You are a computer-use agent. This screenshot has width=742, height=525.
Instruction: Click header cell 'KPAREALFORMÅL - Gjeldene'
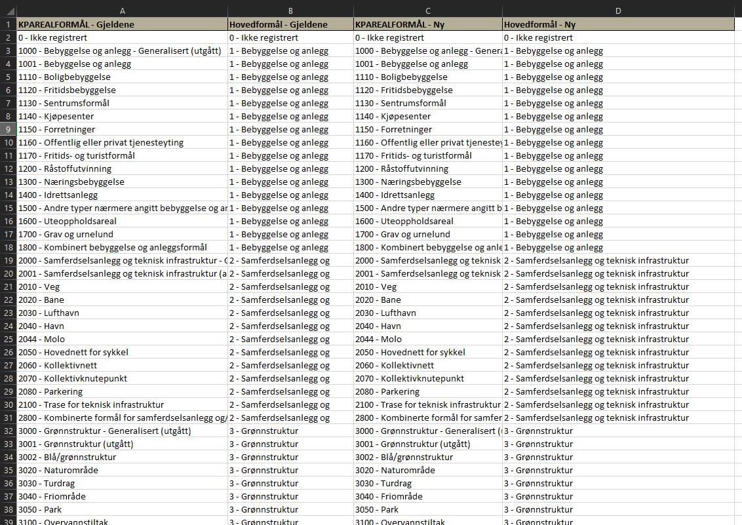coord(122,25)
